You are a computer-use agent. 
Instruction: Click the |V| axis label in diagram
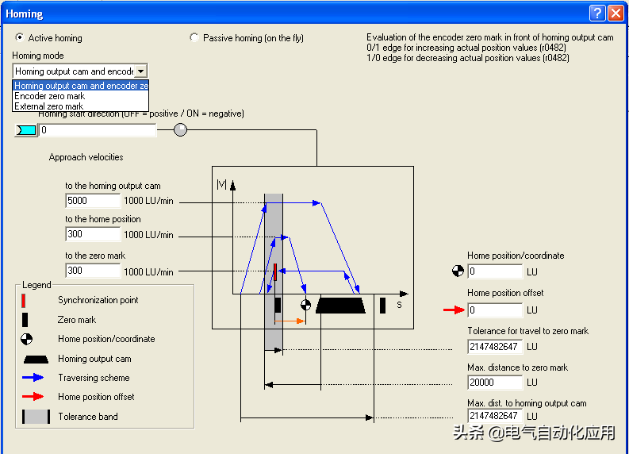[221, 184]
